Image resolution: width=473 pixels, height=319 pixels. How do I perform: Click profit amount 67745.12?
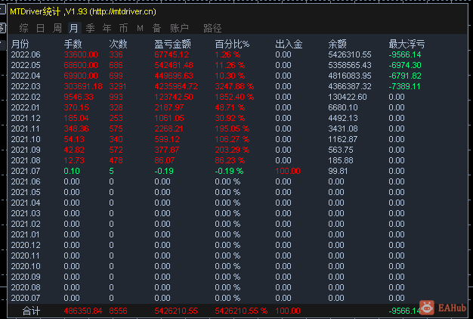172,54
